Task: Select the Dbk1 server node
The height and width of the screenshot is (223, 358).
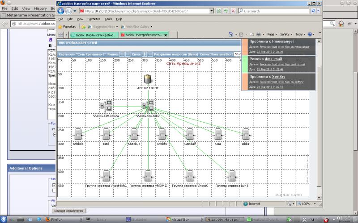Action: click(246, 134)
